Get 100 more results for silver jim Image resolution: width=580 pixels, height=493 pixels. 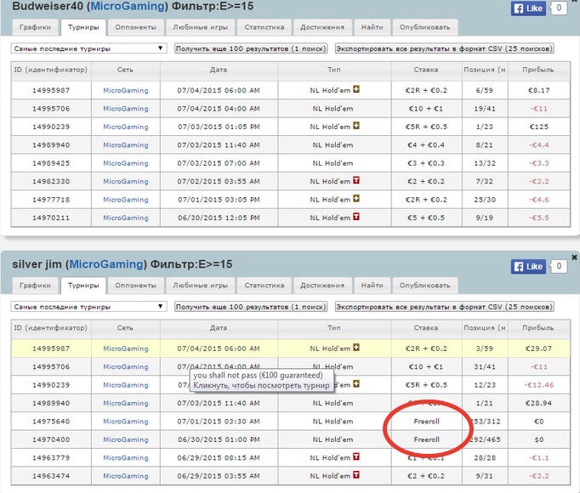click(251, 307)
